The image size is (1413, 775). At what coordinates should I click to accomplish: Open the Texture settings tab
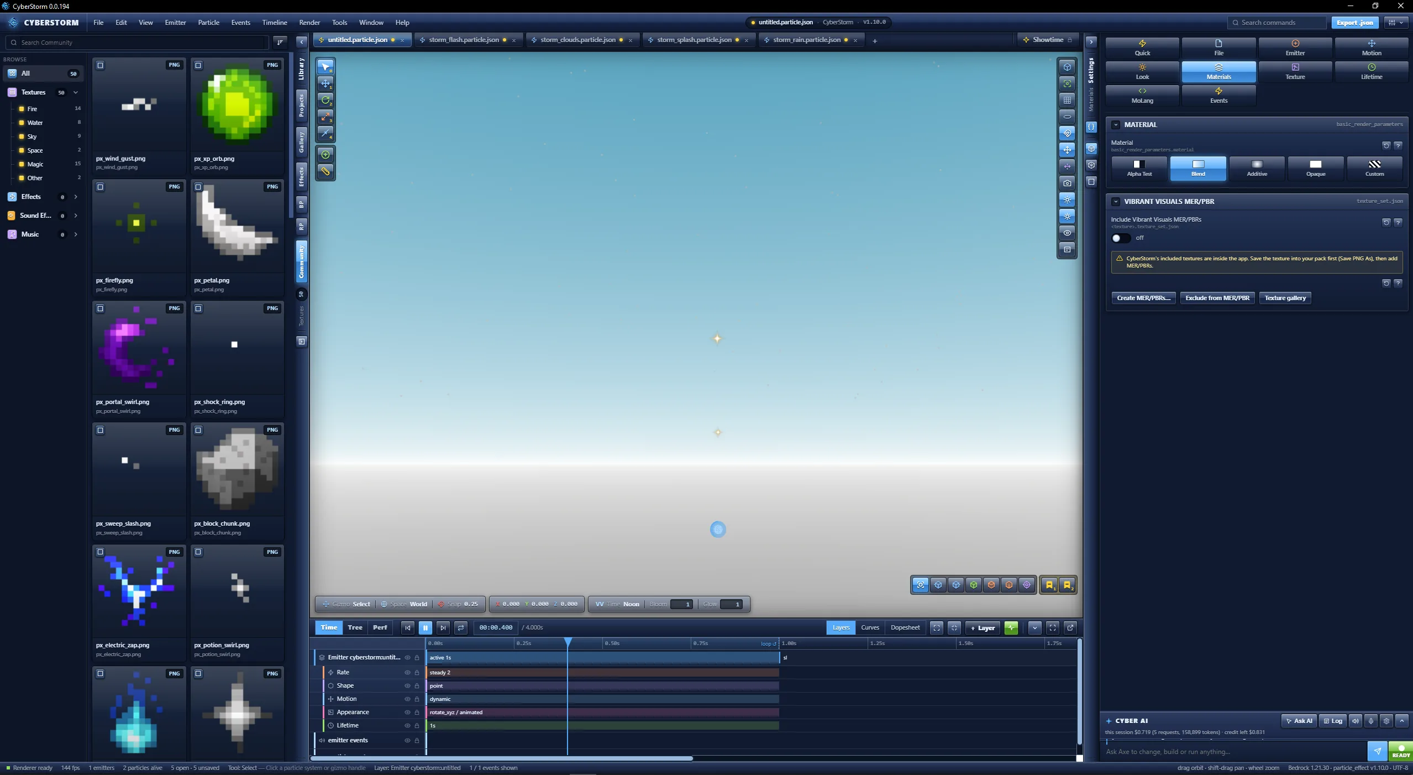point(1295,72)
